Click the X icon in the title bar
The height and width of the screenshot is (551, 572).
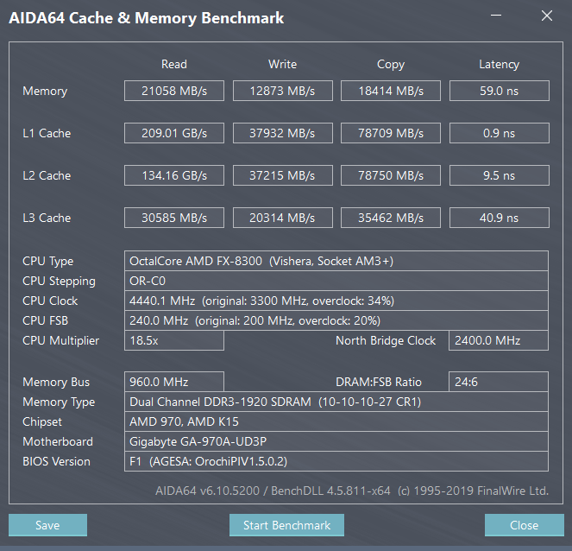(x=547, y=16)
